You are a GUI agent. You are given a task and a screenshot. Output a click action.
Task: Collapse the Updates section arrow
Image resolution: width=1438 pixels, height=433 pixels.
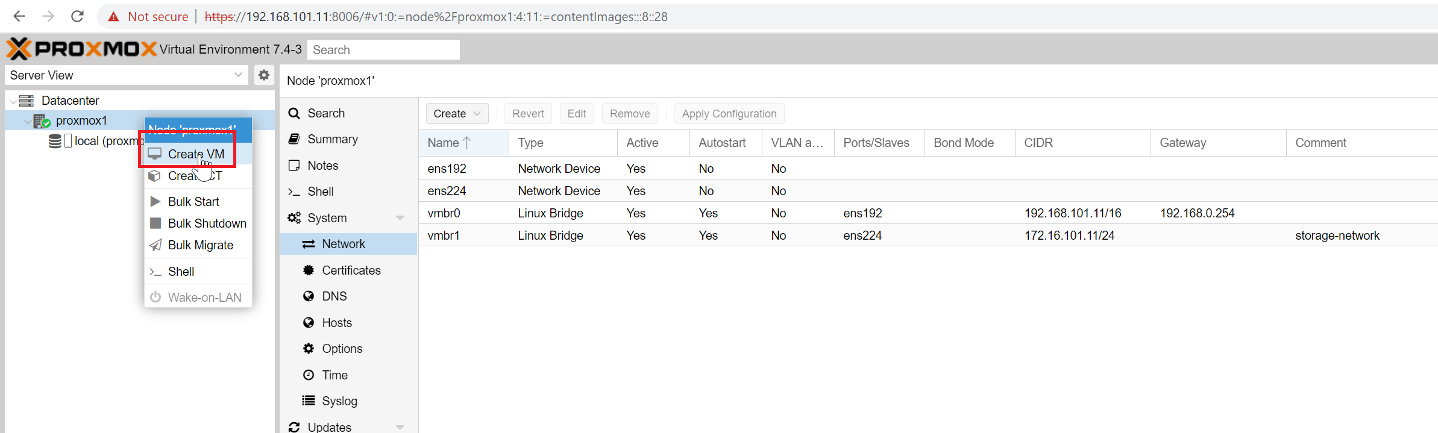(400, 427)
